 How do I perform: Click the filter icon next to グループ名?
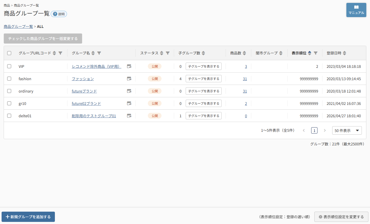coord(99,53)
